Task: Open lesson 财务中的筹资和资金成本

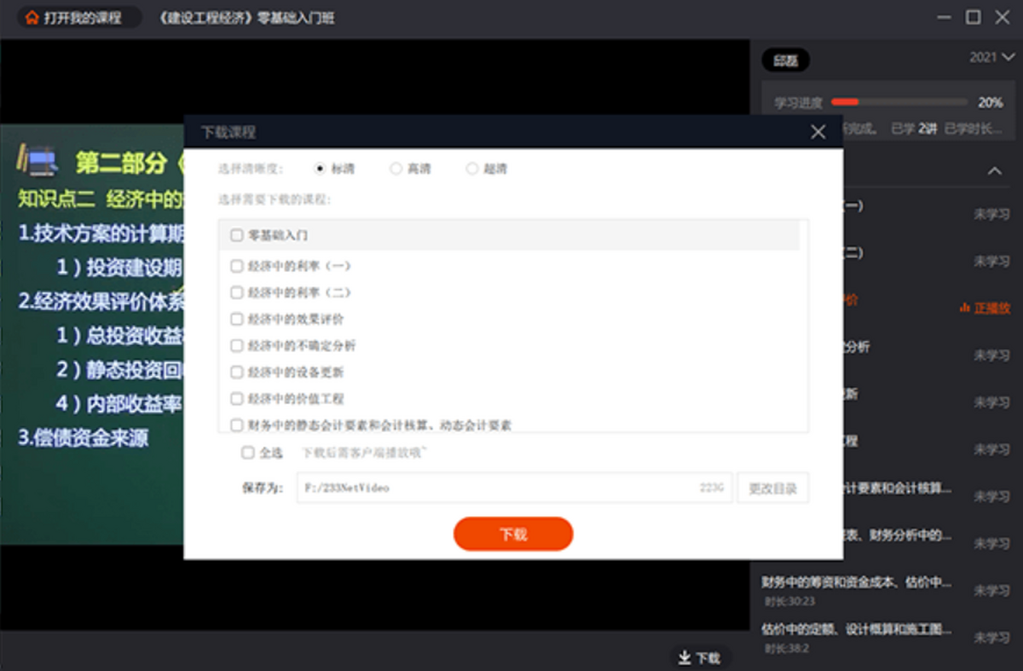Action: 856,582
